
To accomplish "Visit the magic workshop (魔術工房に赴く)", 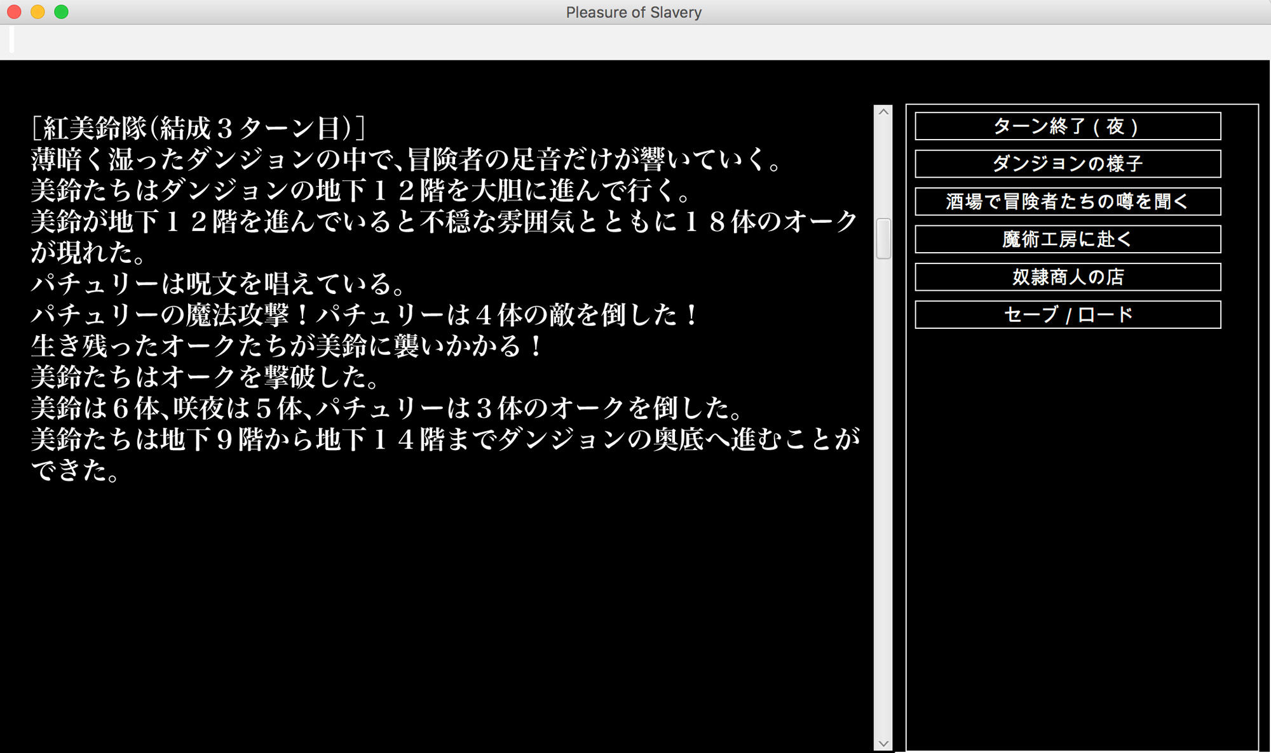I will point(1066,239).
